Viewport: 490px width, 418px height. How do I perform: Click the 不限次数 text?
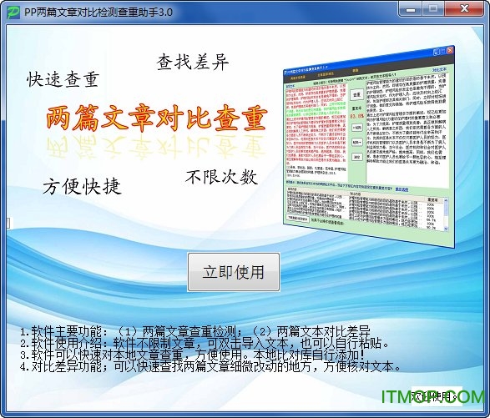point(221,177)
